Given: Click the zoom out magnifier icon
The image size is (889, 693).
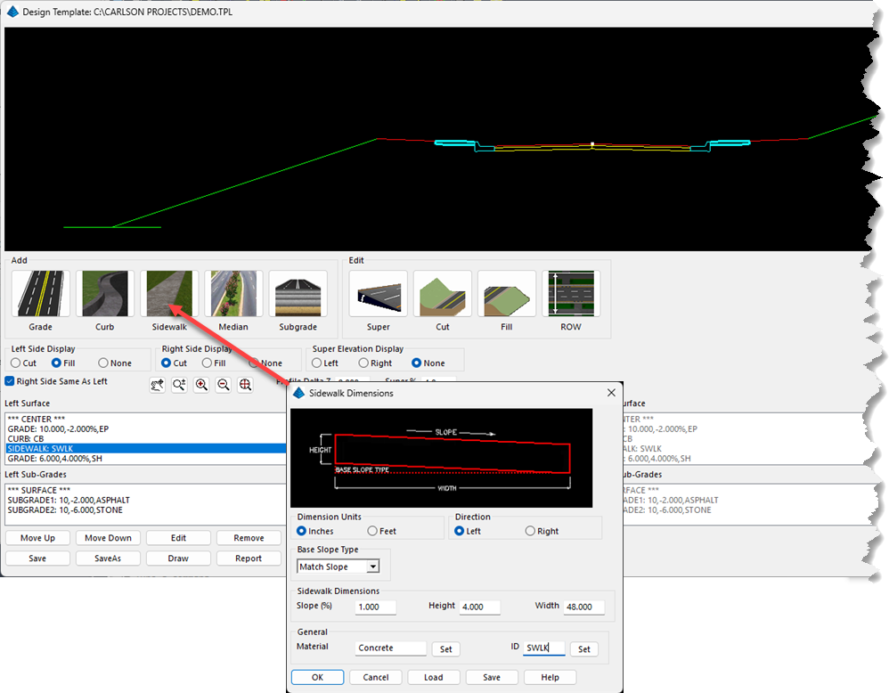Looking at the screenshot, I should pyautogui.click(x=224, y=385).
